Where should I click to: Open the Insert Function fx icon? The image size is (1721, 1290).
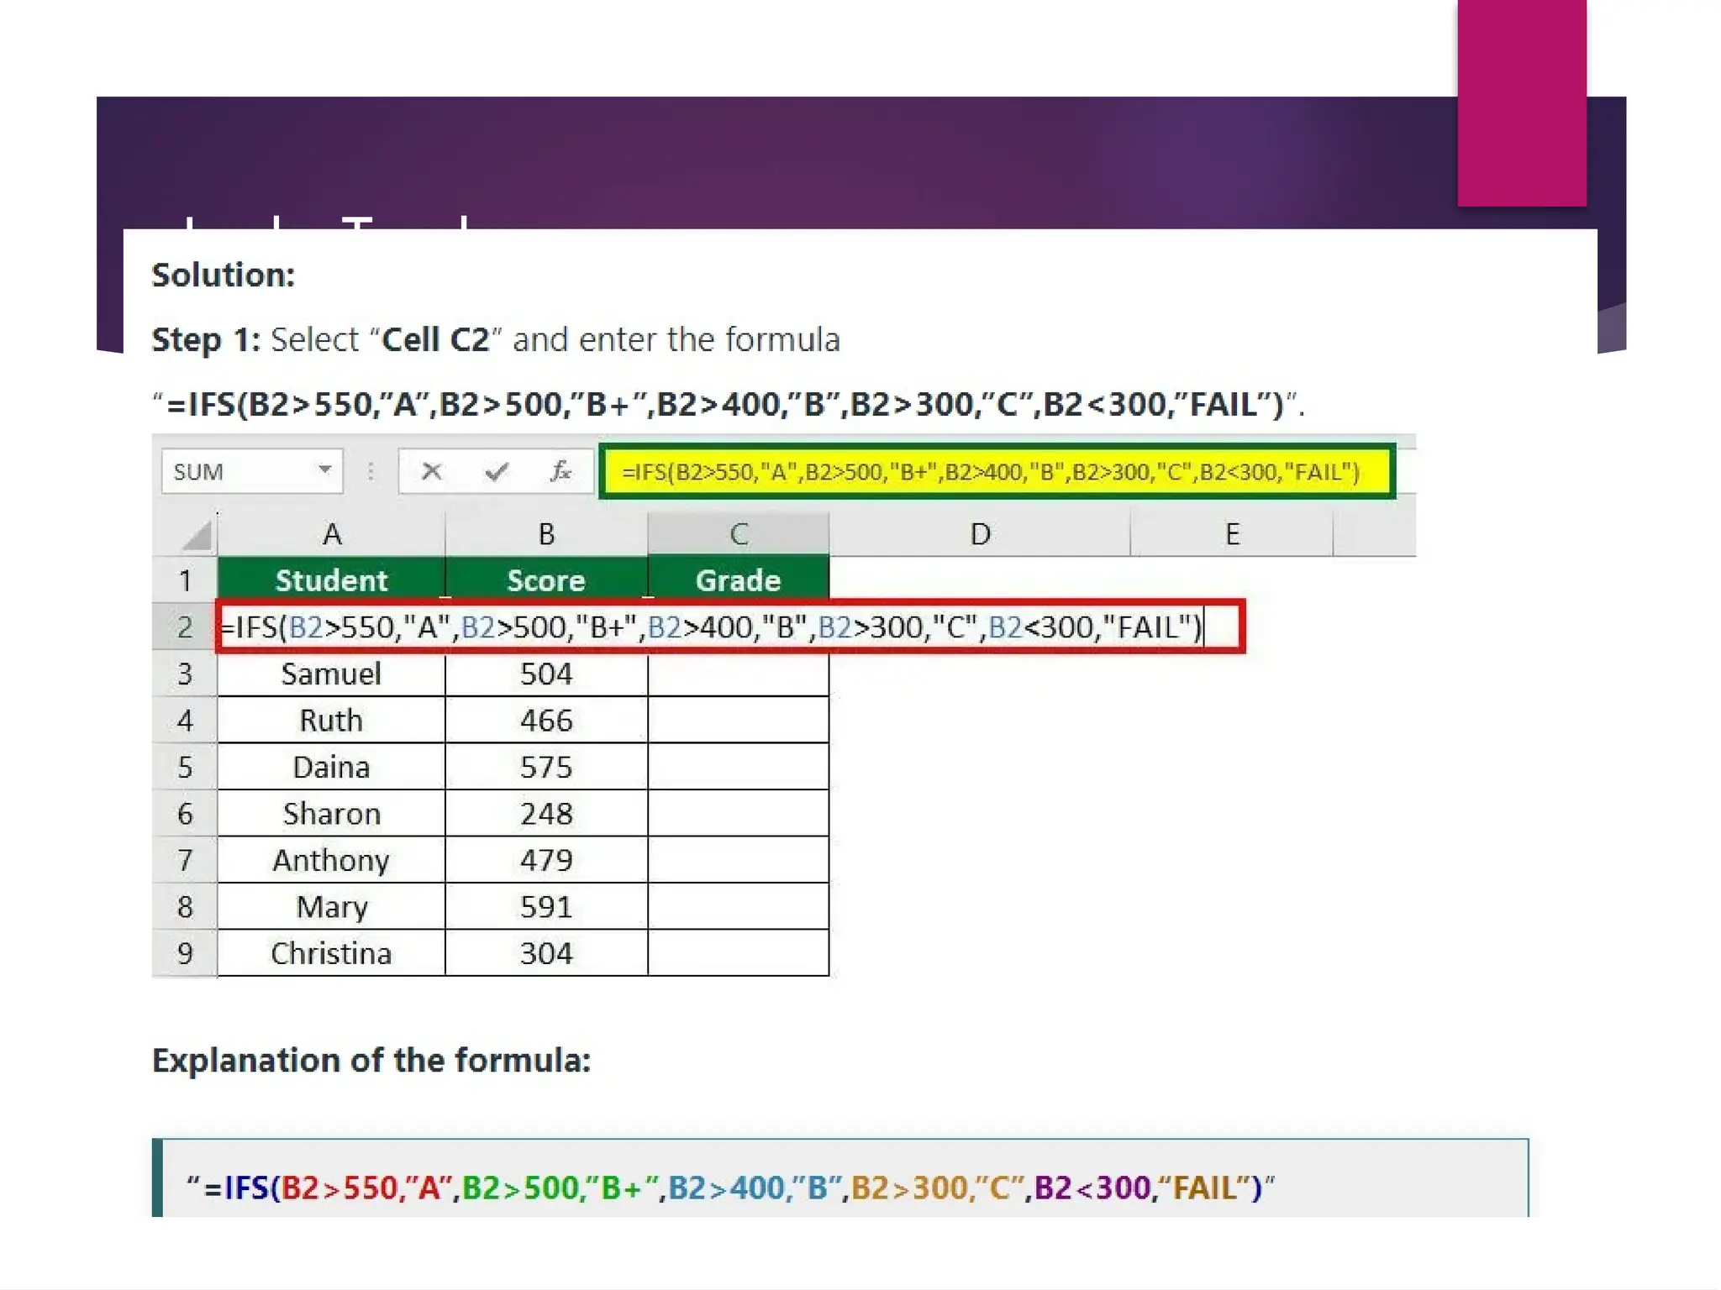click(561, 471)
